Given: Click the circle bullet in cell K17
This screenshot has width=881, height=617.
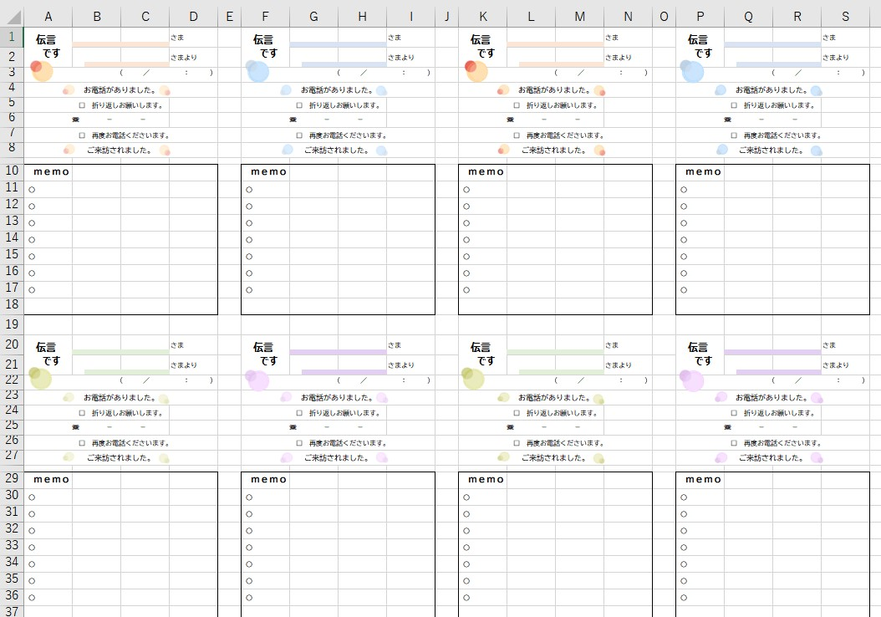Looking at the screenshot, I should [x=467, y=290].
